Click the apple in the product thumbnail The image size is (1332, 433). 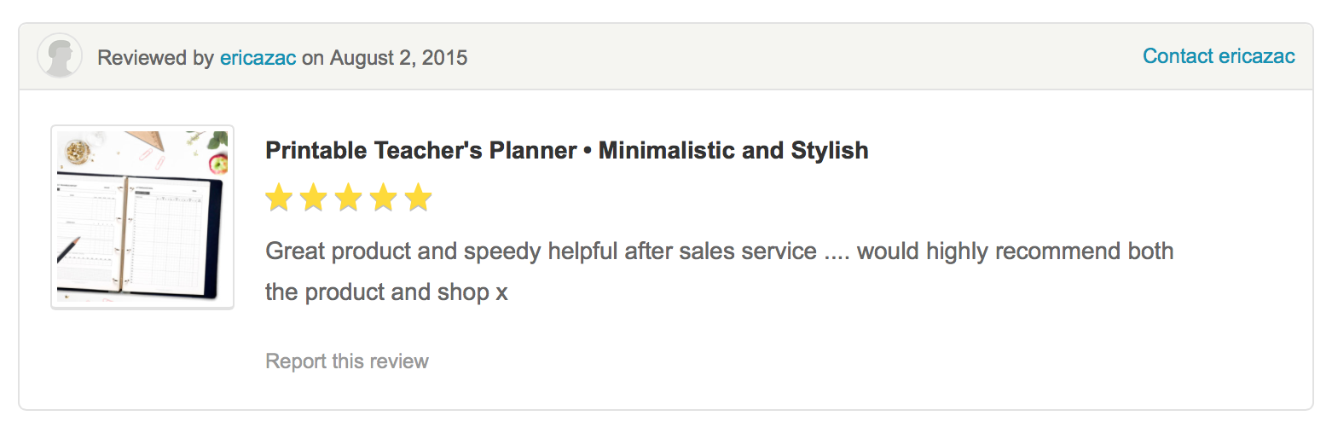coord(218,163)
